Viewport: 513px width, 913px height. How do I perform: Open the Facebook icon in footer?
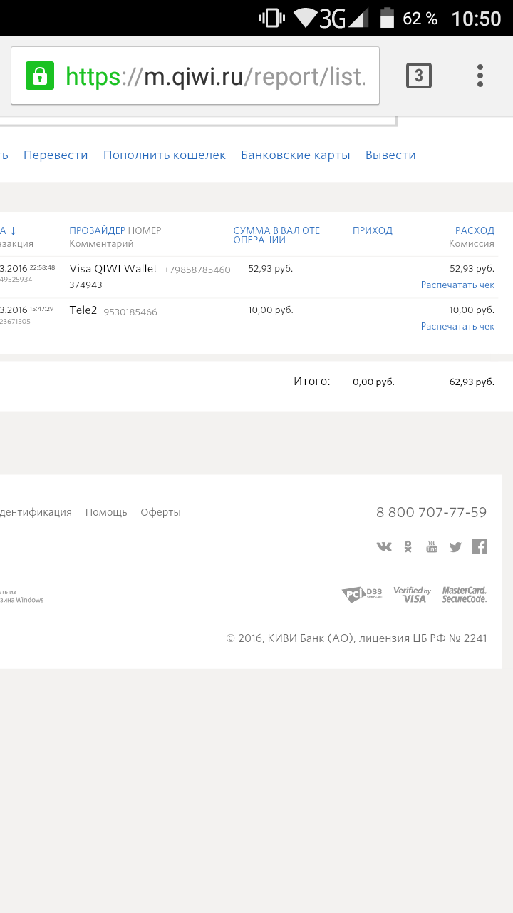pyautogui.click(x=480, y=546)
